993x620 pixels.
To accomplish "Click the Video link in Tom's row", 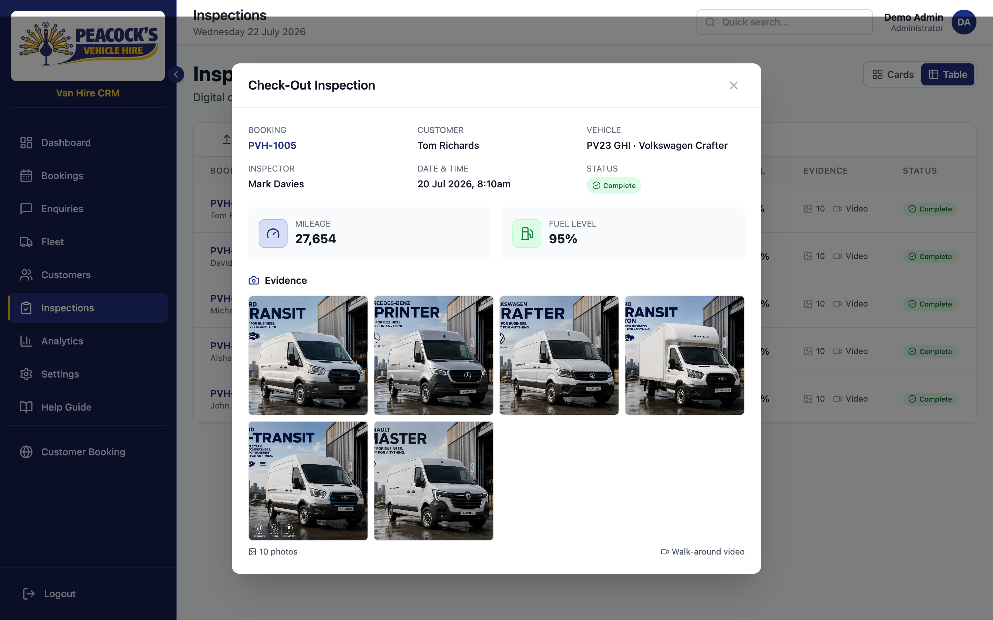I will (x=850, y=209).
